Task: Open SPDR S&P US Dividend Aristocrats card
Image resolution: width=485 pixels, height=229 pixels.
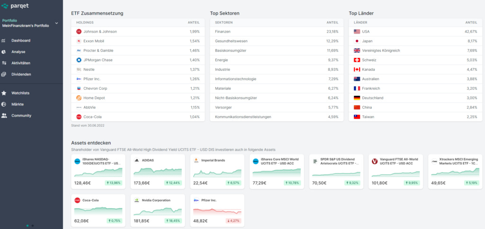Action: (x=336, y=172)
